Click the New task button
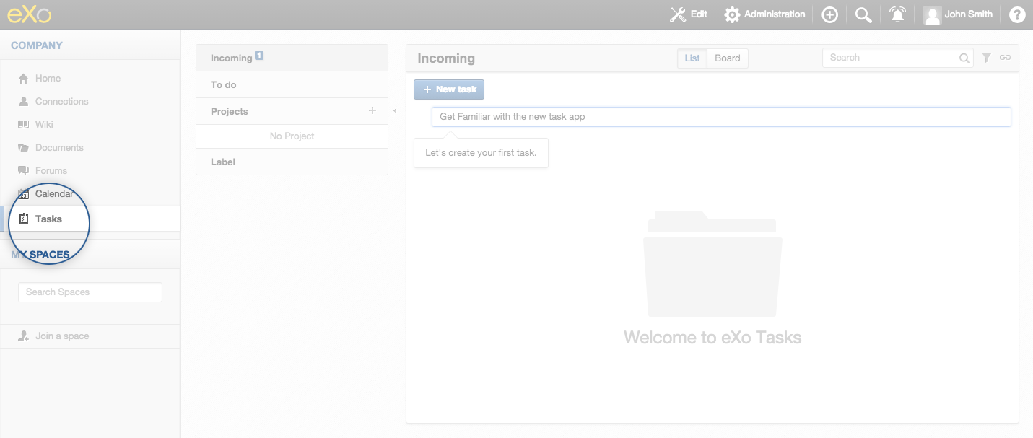1033x438 pixels. [x=449, y=89]
